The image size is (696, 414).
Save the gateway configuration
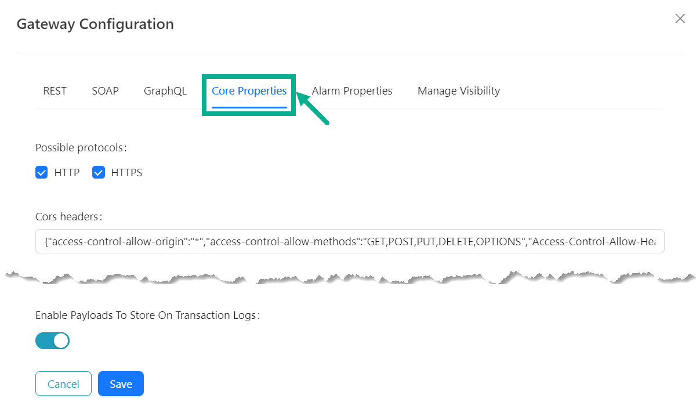pyautogui.click(x=121, y=384)
